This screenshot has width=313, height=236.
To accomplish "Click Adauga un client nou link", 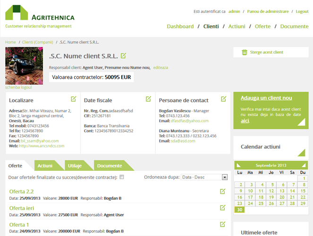I will tap(266, 98).
